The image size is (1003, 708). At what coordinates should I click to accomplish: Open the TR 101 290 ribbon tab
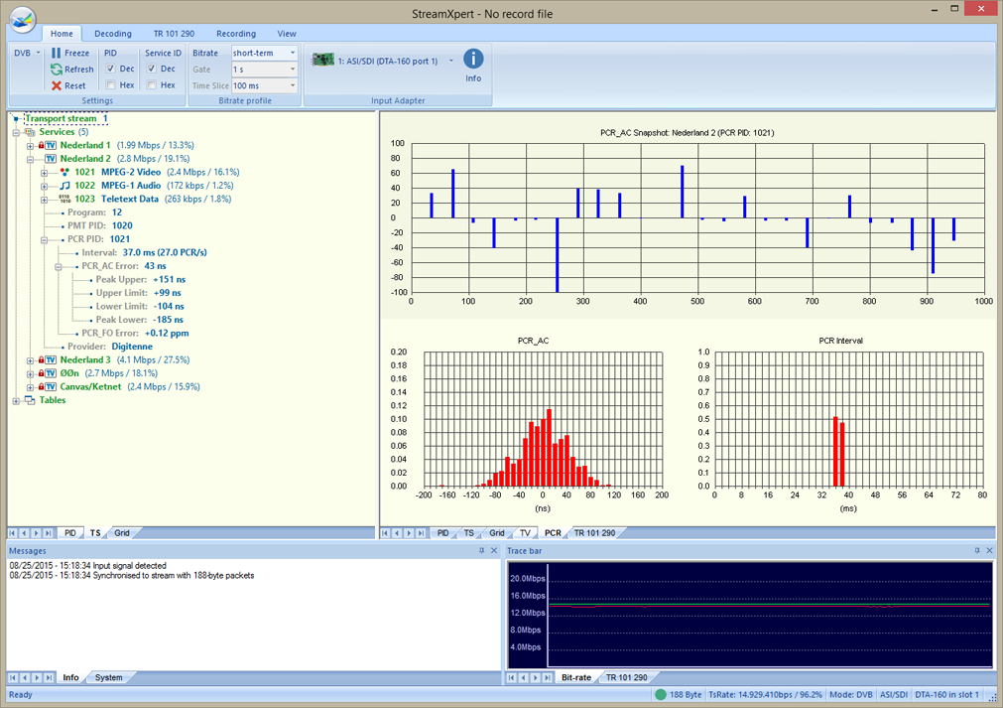(x=174, y=34)
